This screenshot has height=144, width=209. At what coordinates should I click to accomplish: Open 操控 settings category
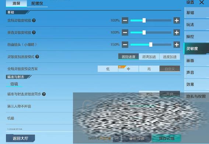(196, 36)
